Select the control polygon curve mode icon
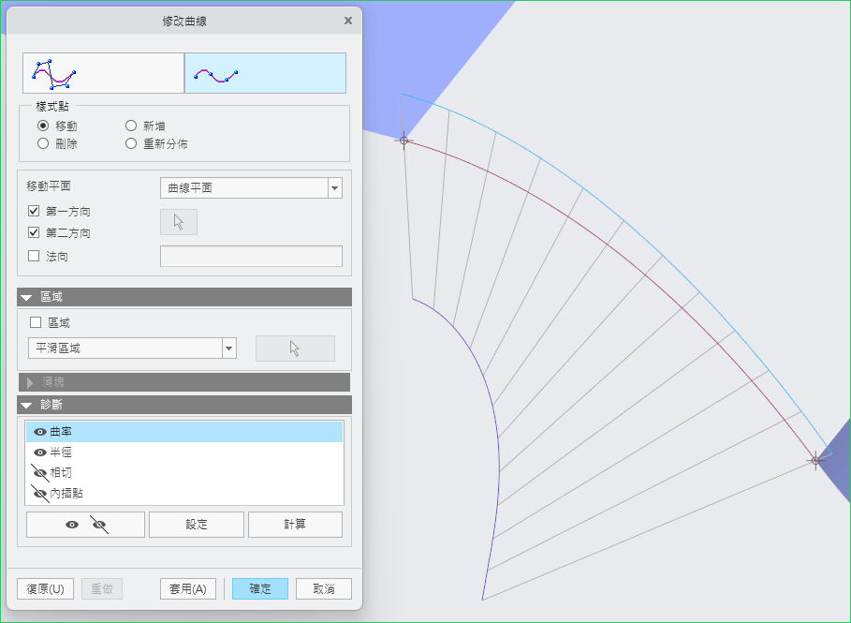Image resolution: width=851 pixels, height=623 pixels. coord(103,73)
